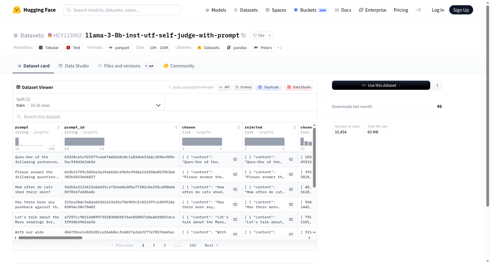Open chat view icon in 'Please answer' chosen cell
Screen dimensions: 490x264
[x=235, y=174]
